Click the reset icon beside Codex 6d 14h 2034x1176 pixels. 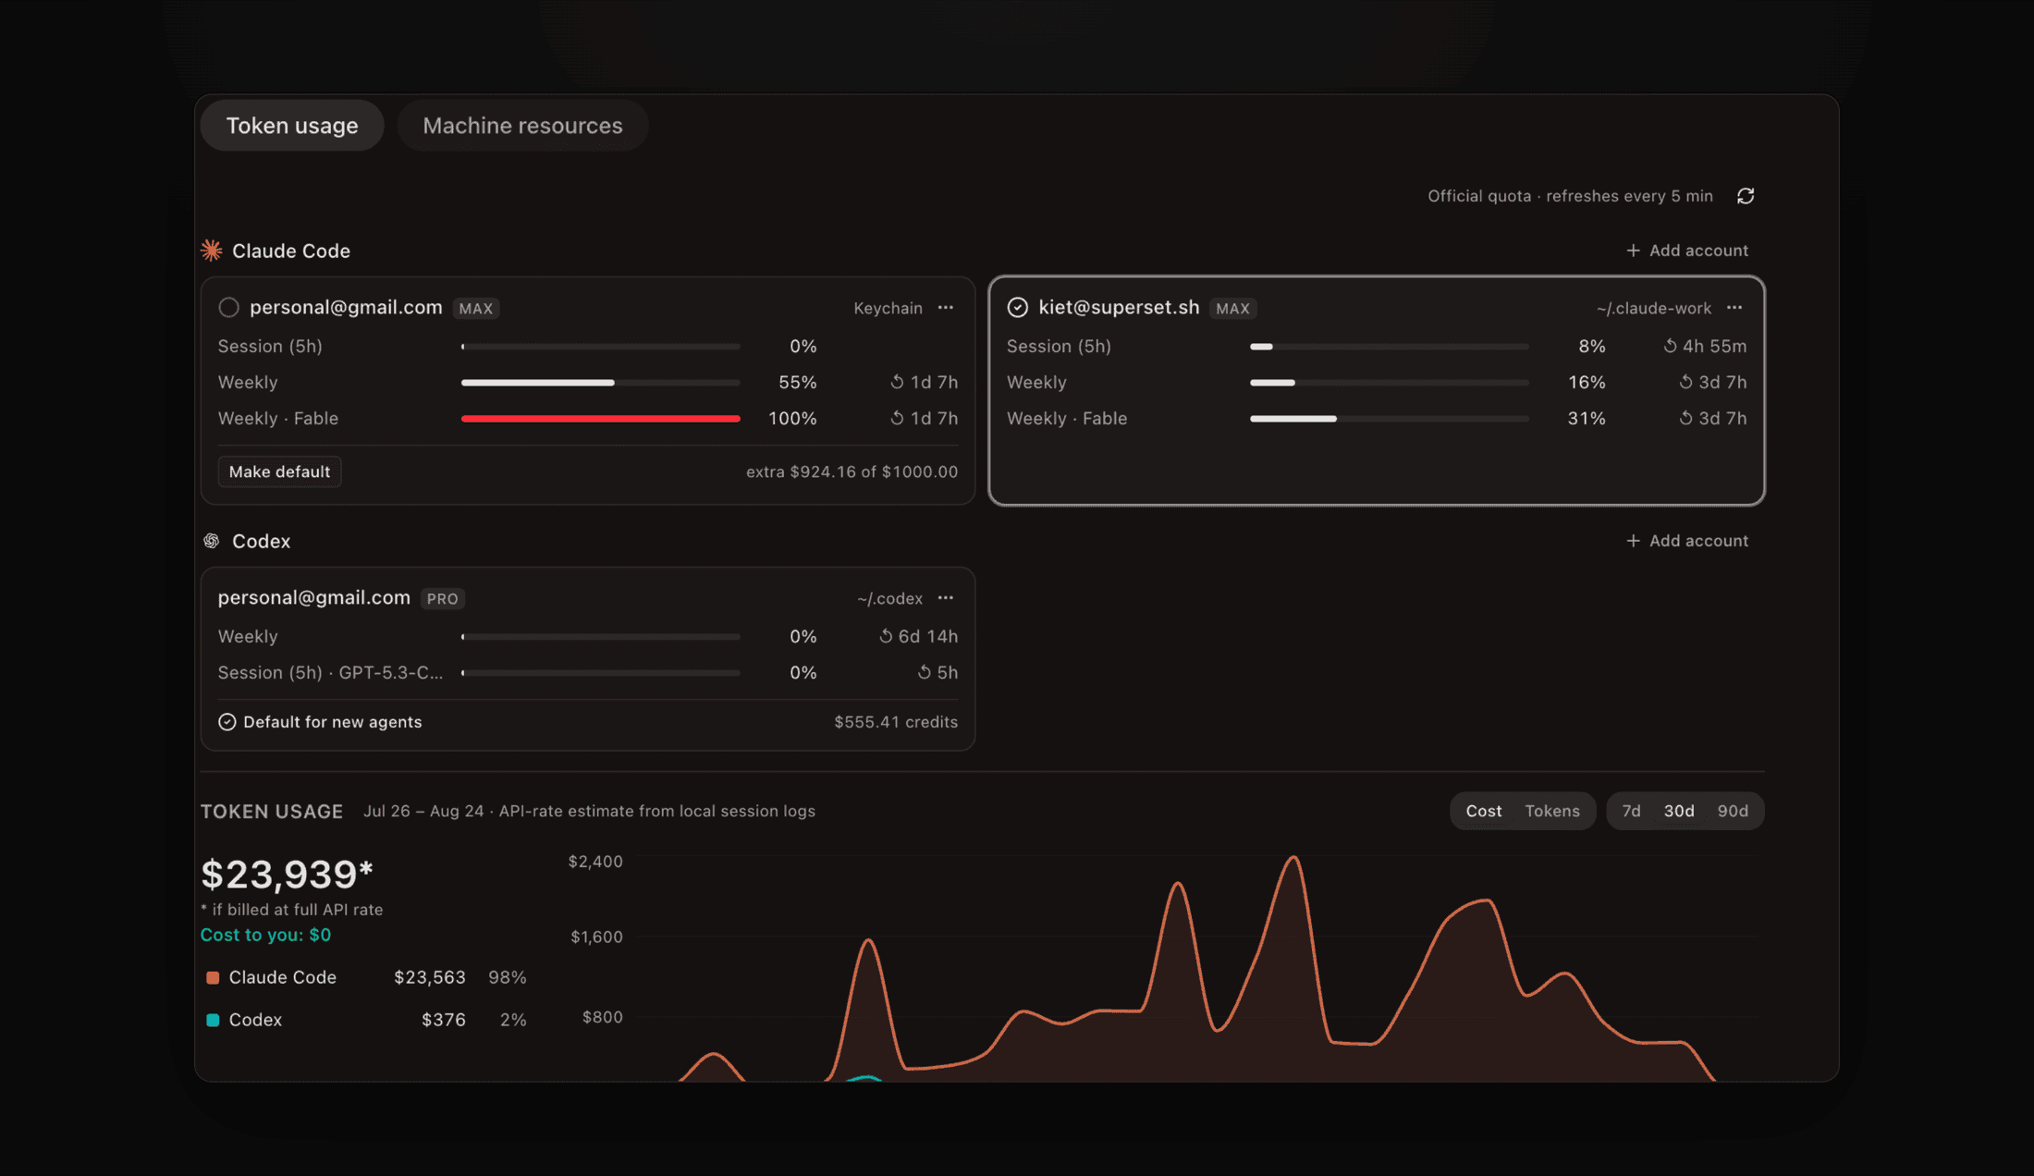pyautogui.click(x=886, y=636)
